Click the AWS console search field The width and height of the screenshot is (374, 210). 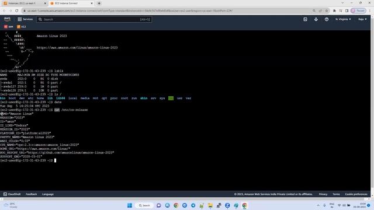pos(94,19)
